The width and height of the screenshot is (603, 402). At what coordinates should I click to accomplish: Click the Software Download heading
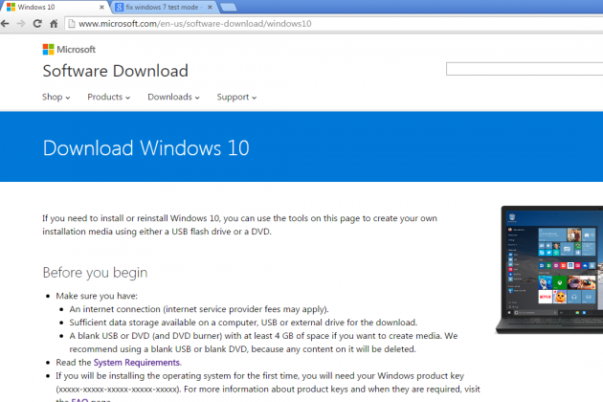[x=116, y=71]
